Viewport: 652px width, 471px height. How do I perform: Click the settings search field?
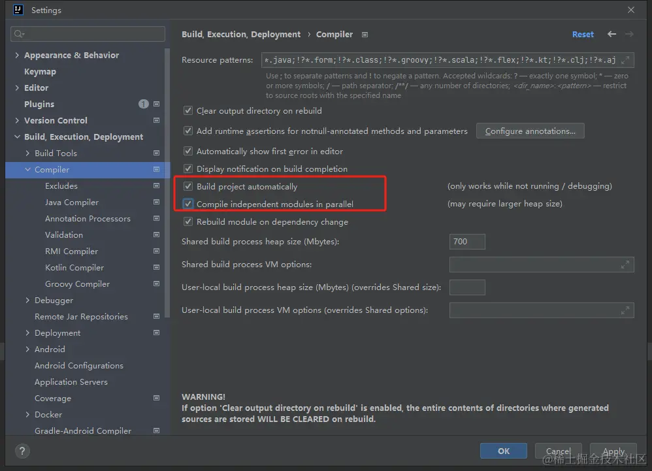tap(88, 34)
